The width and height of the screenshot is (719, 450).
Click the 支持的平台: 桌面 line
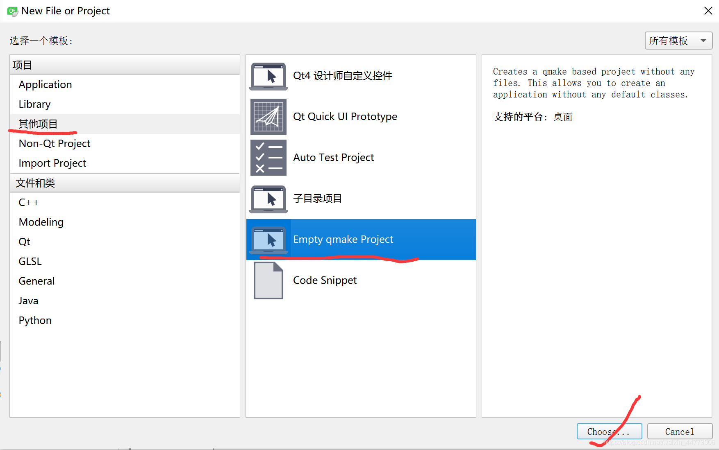[532, 117]
